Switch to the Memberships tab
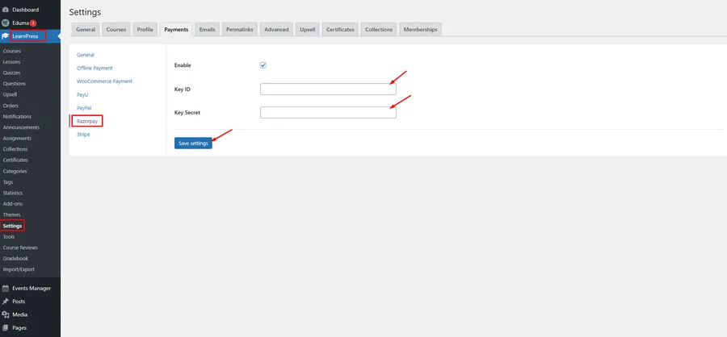Viewport: 727px width, 337px height. [x=421, y=29]
